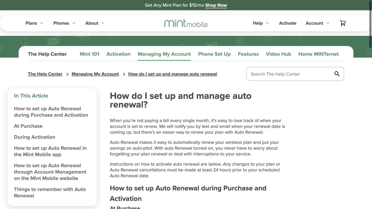Viewport: 372px width, 209px height.
Task: Open the Account dropdown menu
Action: [x=317, y=23]
